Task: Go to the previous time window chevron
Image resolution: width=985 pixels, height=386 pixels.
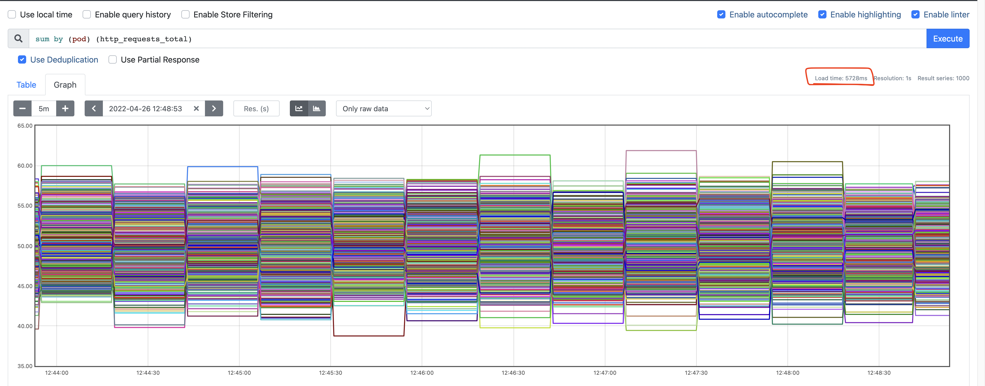Action: pyautogui.click(x=94, y=108)
